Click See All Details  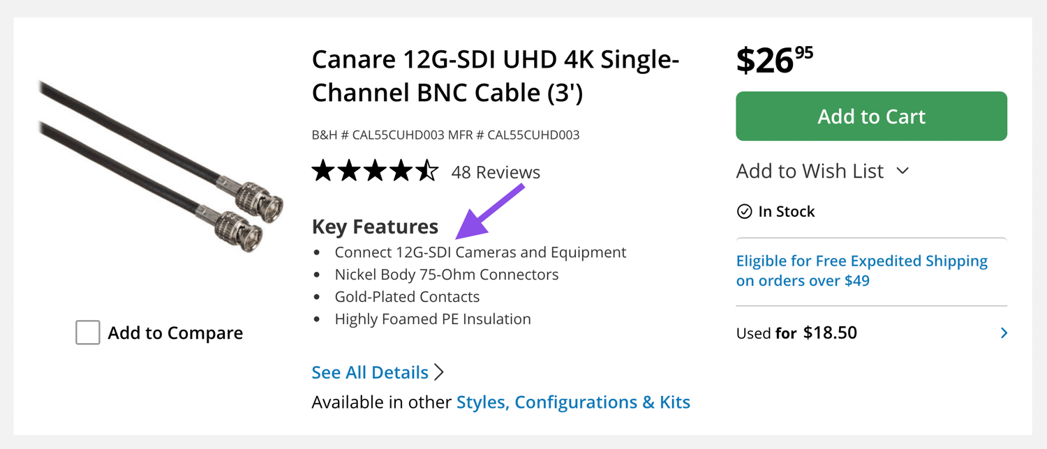pos(369,372)
